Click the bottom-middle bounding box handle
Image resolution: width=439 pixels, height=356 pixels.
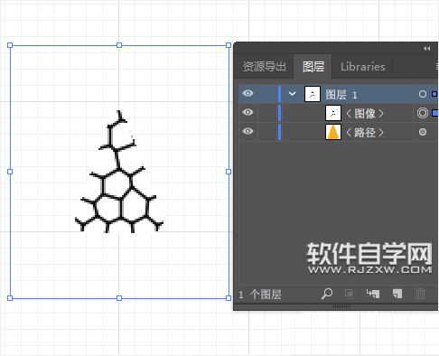pyautogui.click(x=119, y=298)
